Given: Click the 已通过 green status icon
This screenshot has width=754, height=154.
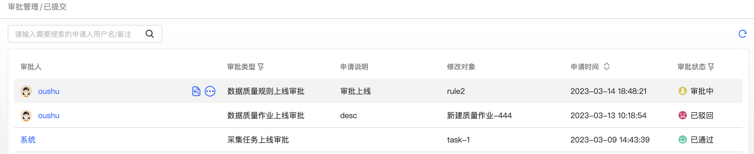Looking at the screenshot, I should [683, 140].
